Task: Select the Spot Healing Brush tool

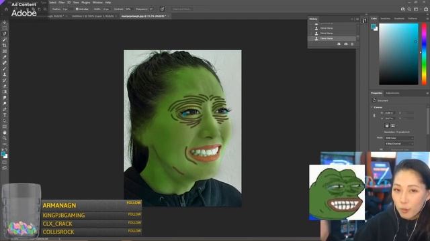Action: (x=5, y=62)
